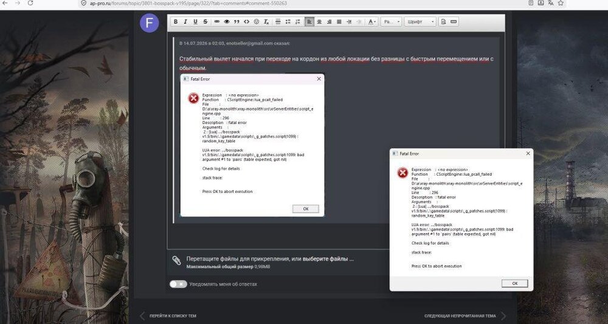The image size is (608, 324).
Task: Click the site shield security icon
Action: pyautogui.click(x=83, y=2)
